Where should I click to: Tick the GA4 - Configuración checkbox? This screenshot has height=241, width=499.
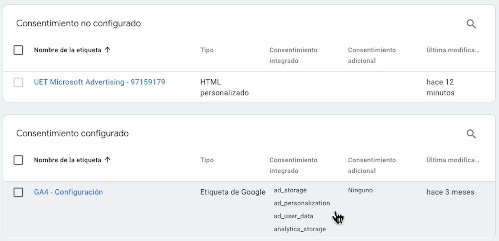[18, 192]
